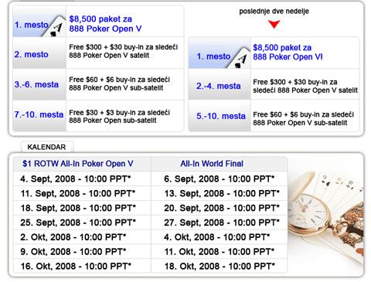Click the $8,500 paket za 888 Poker Open VI link
The width and height of the screenshot is (371, 282).
(288, 52)
